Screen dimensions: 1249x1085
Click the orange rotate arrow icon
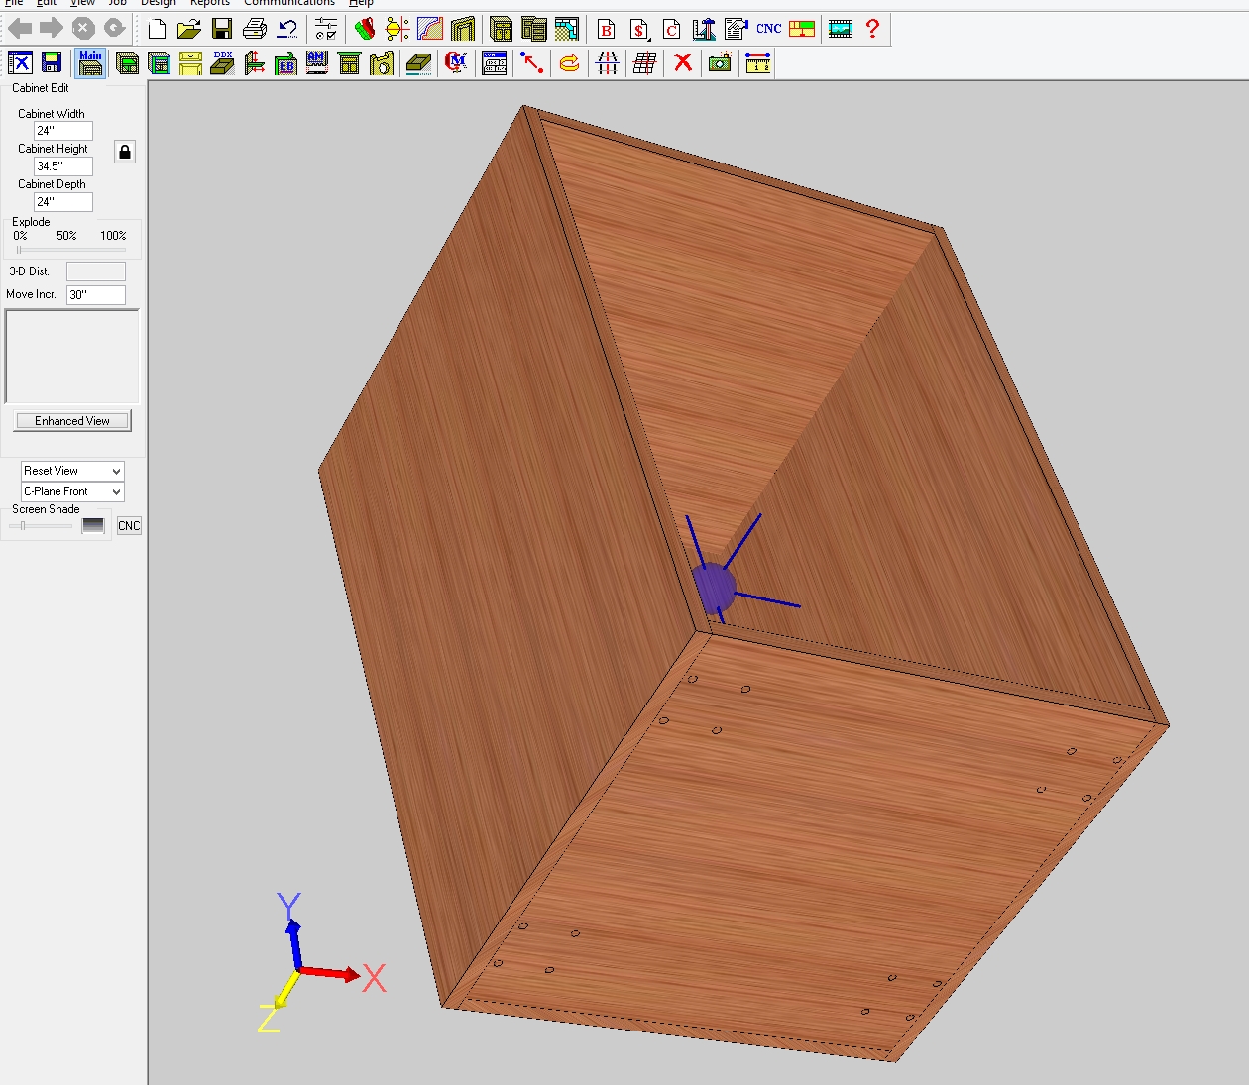pyautogui.click(x=569, y=63)
